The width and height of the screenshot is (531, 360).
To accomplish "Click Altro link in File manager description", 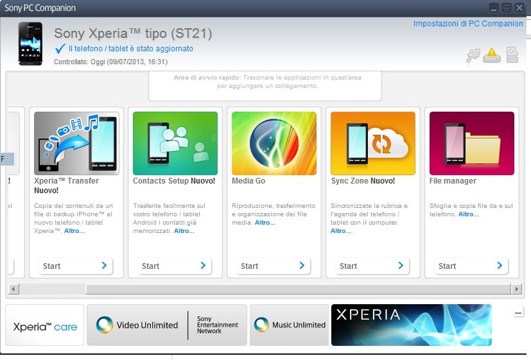I will tap(468, 214).
